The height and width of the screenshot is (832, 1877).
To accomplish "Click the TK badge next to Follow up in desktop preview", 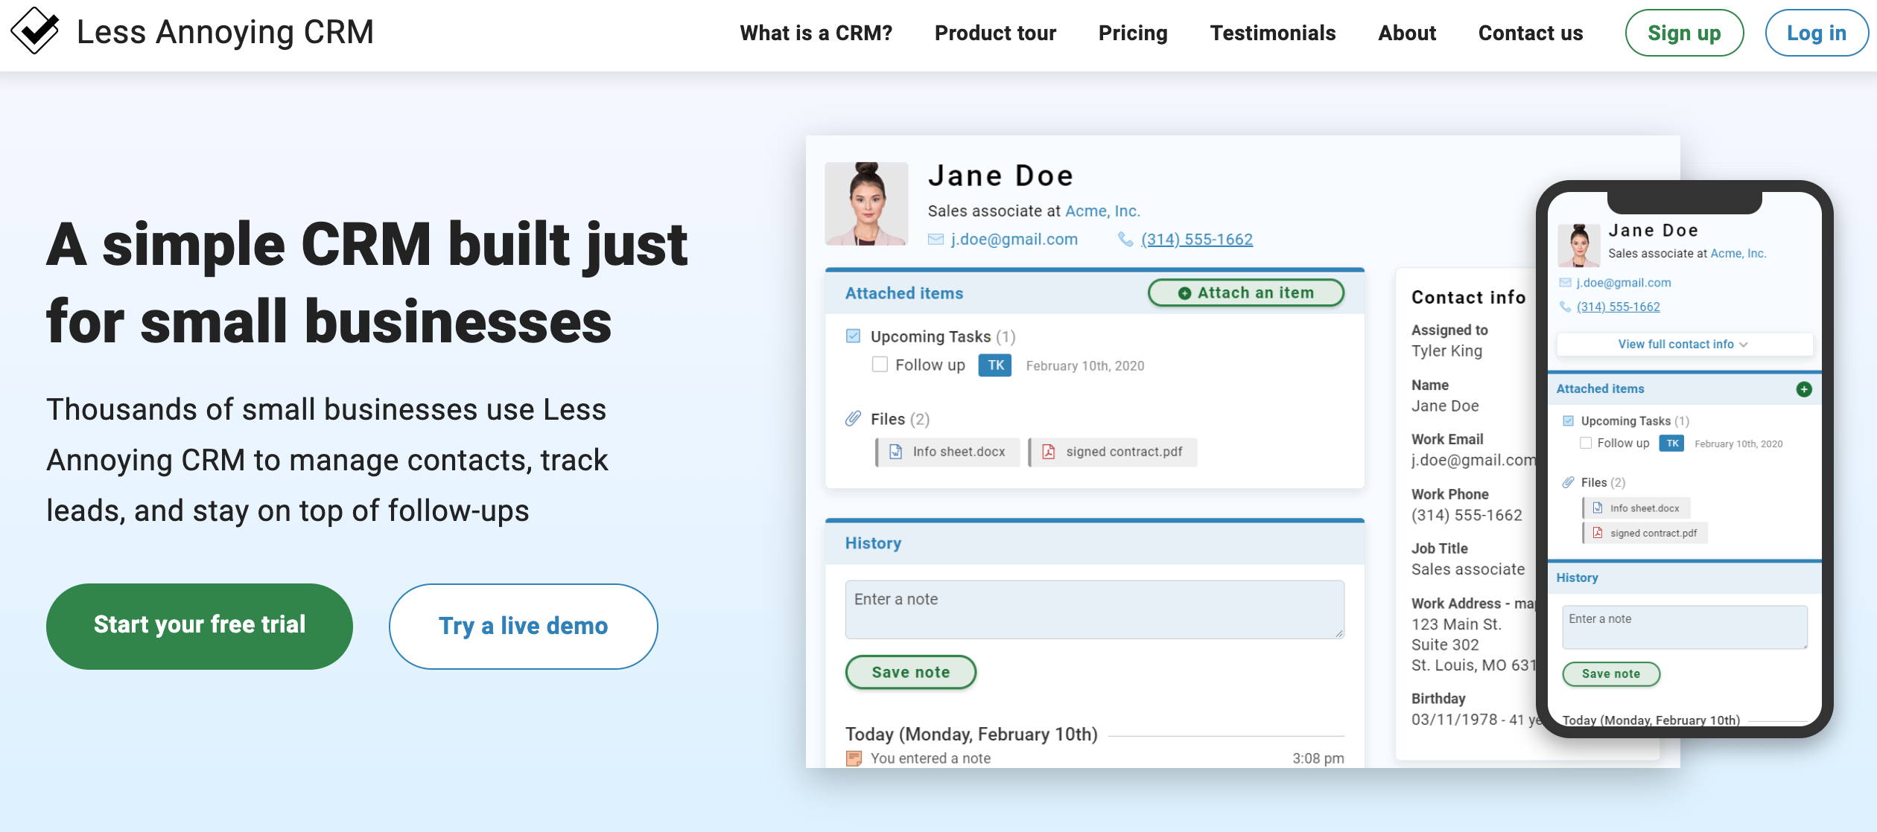I will tap(995, 365).
